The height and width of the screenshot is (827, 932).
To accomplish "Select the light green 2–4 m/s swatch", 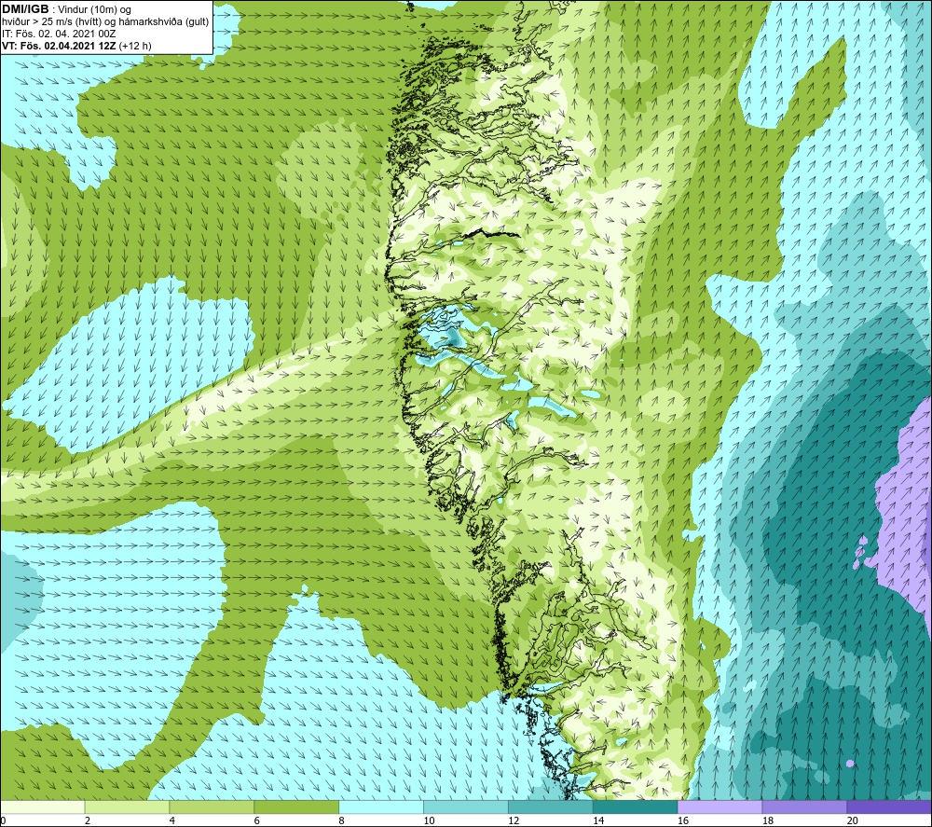I will point(127,806).
